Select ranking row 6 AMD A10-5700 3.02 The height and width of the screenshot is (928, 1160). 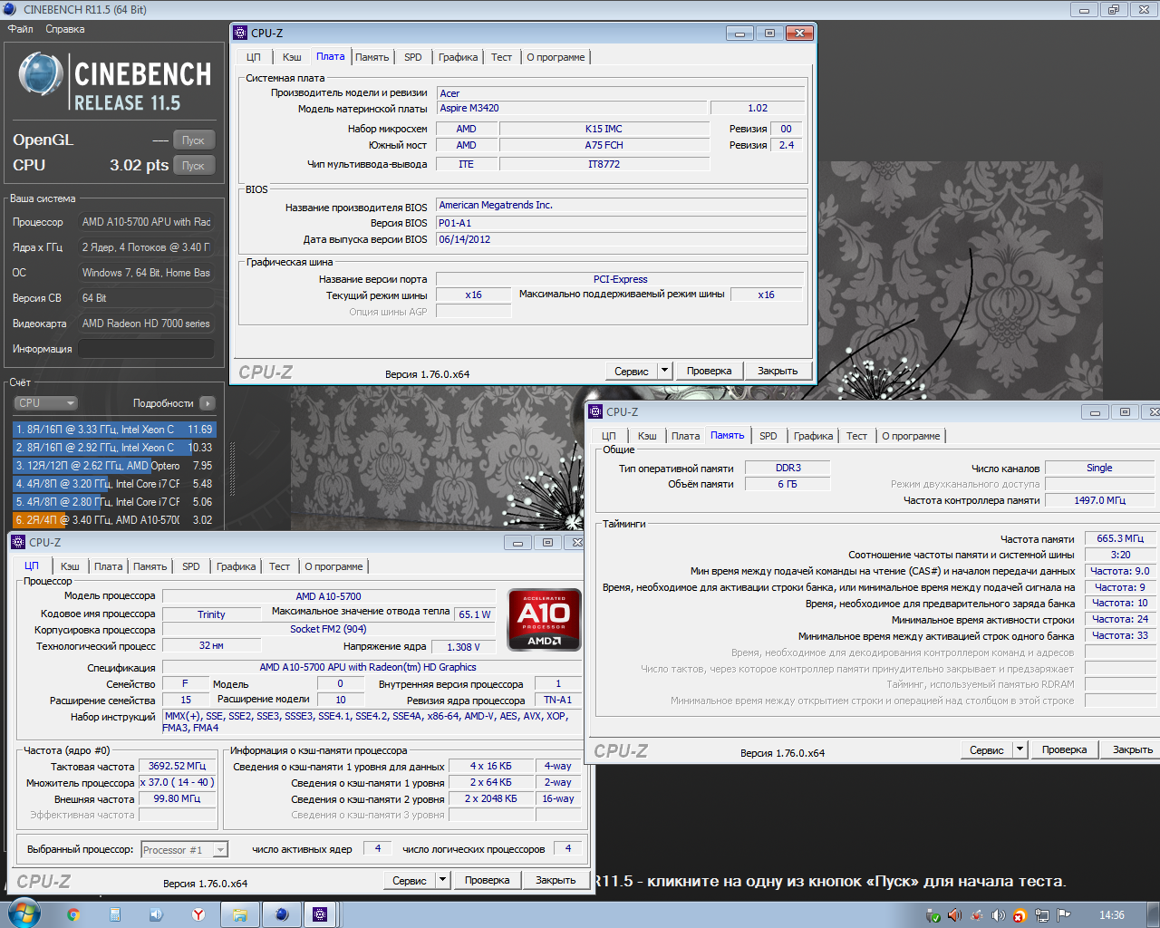point(114,520)
